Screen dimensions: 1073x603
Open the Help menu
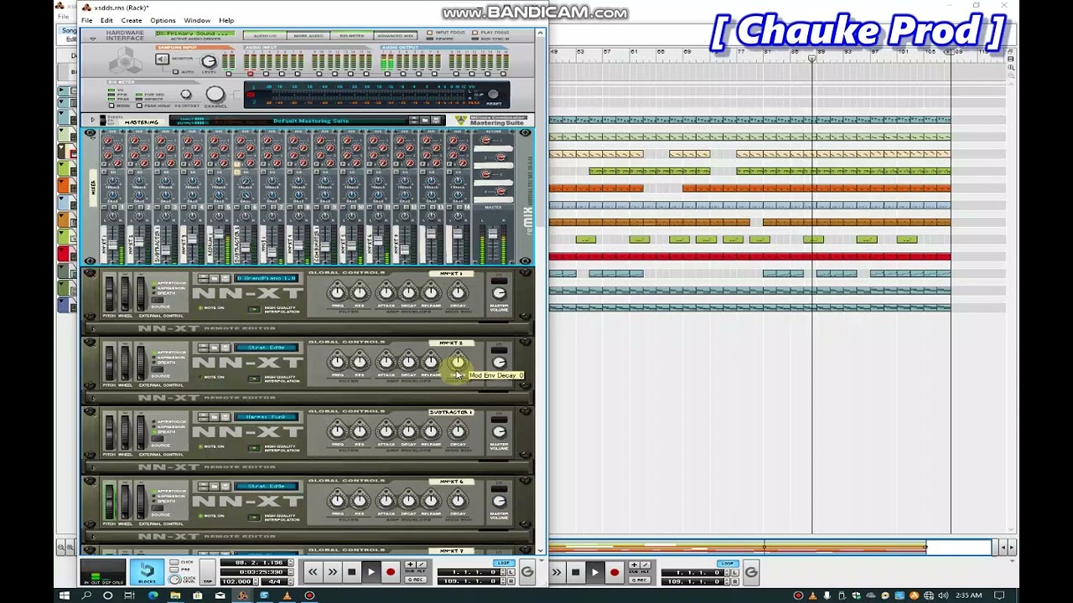[226, 20]
